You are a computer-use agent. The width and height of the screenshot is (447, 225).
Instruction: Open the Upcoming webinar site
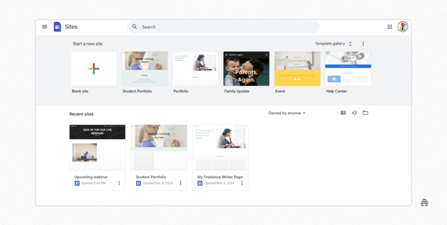click(x=97, y=147)
